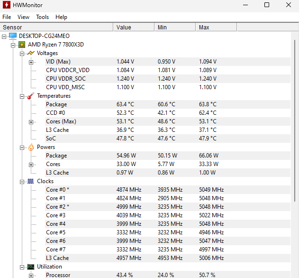
Task: Open the View menu
Action: (23, 17)
